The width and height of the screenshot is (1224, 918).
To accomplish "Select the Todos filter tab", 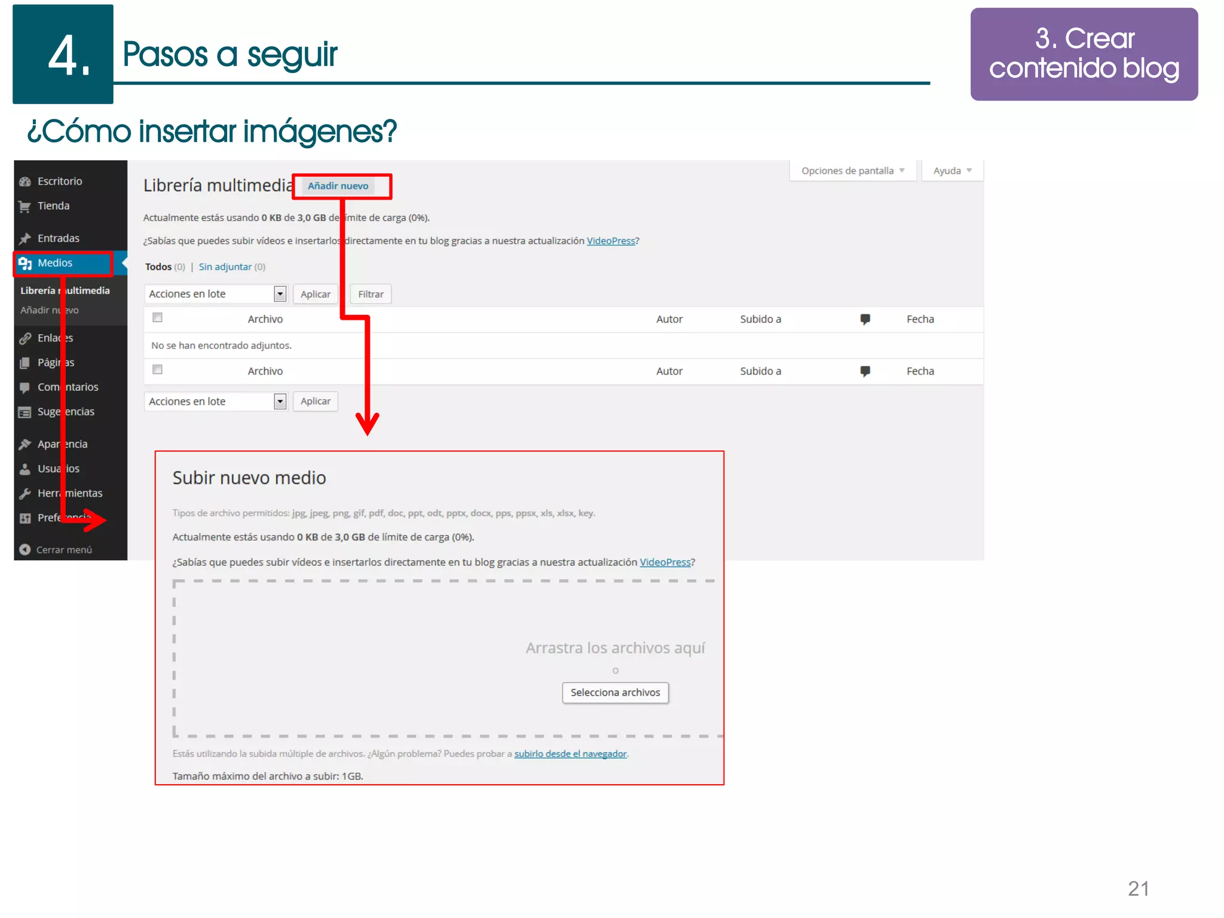I will (158, 267).
